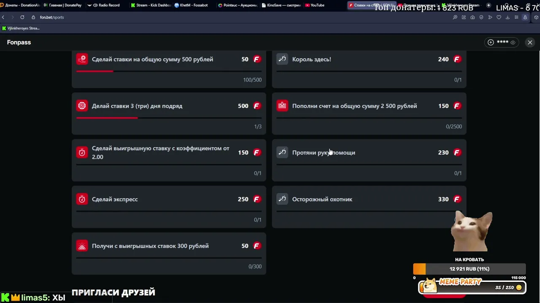Click the target icon beside 'Делай ставки 3 (три) дня подряд'

[x=82, y=106]
